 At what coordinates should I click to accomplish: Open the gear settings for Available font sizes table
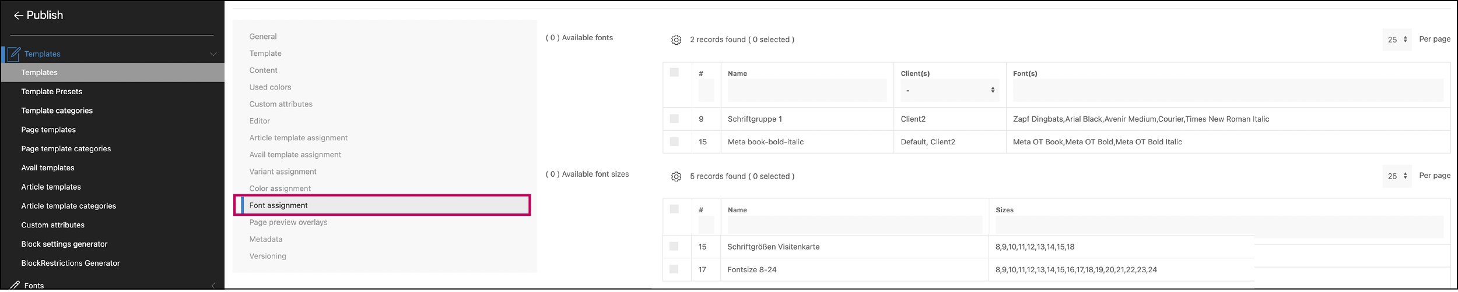click(x=676, y=177)
